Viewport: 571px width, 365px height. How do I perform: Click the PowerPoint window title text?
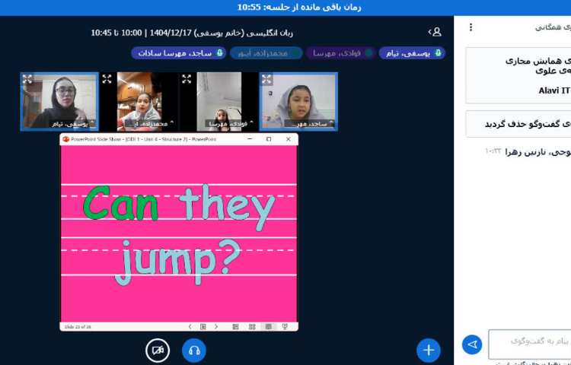[143, 139]
